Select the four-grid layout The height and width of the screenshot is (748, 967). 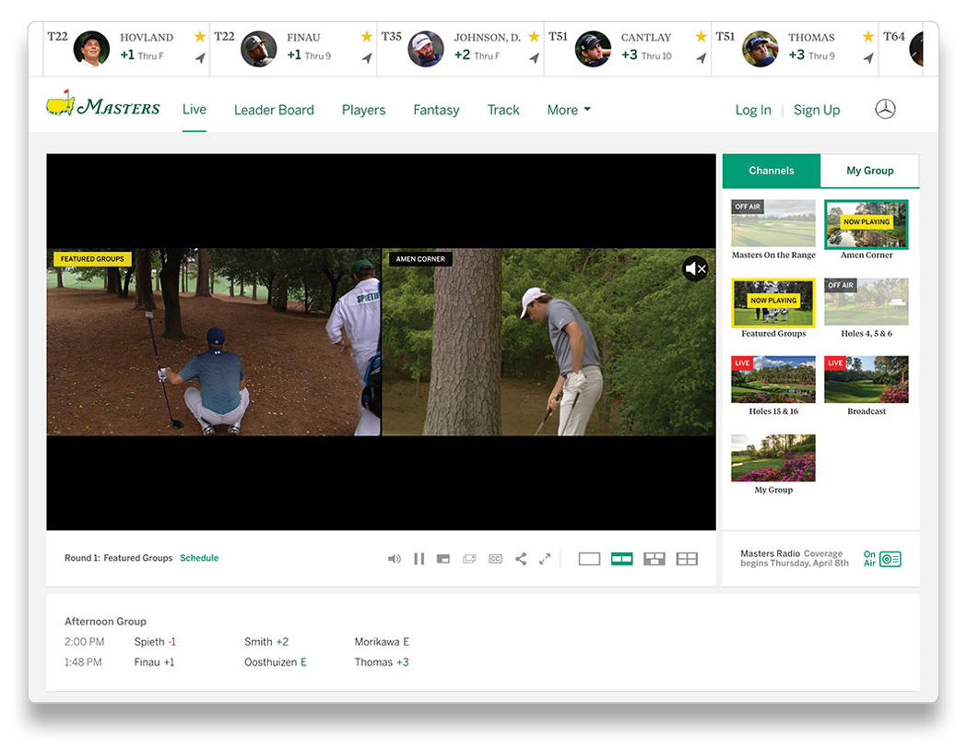(687, 559)
